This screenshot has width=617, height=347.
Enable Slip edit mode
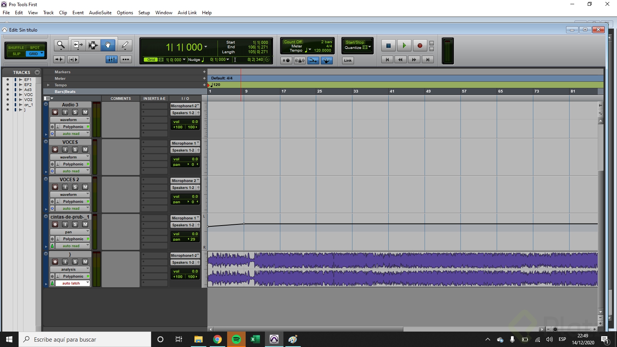(16, 54)
